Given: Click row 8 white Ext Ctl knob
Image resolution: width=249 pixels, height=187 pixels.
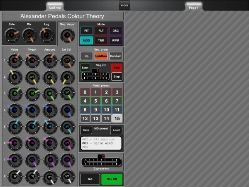Looking at the screenshot, I should [x=67, y=176].
